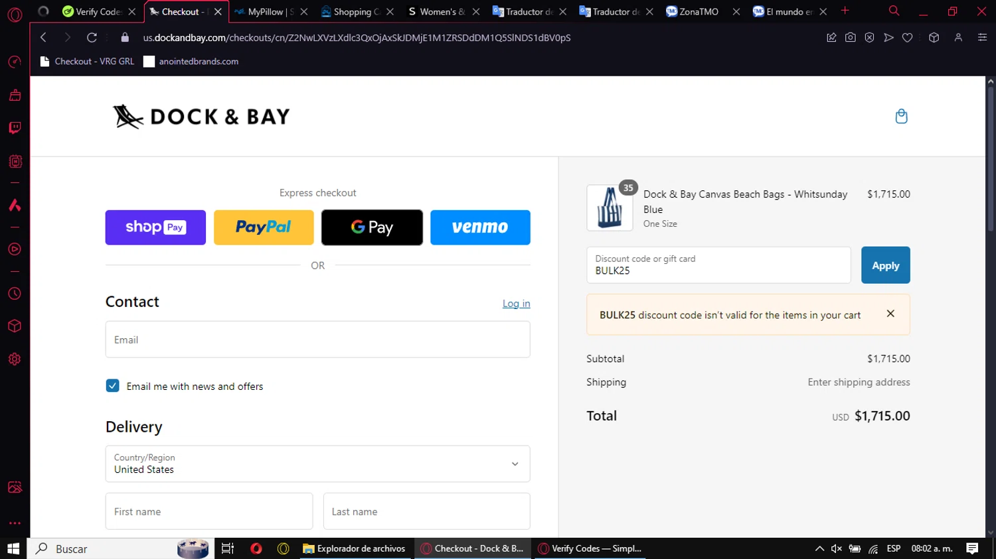Viewport: 996px width, 559px height.
Task: Focus the Email input field
Action: pos(317,340)
